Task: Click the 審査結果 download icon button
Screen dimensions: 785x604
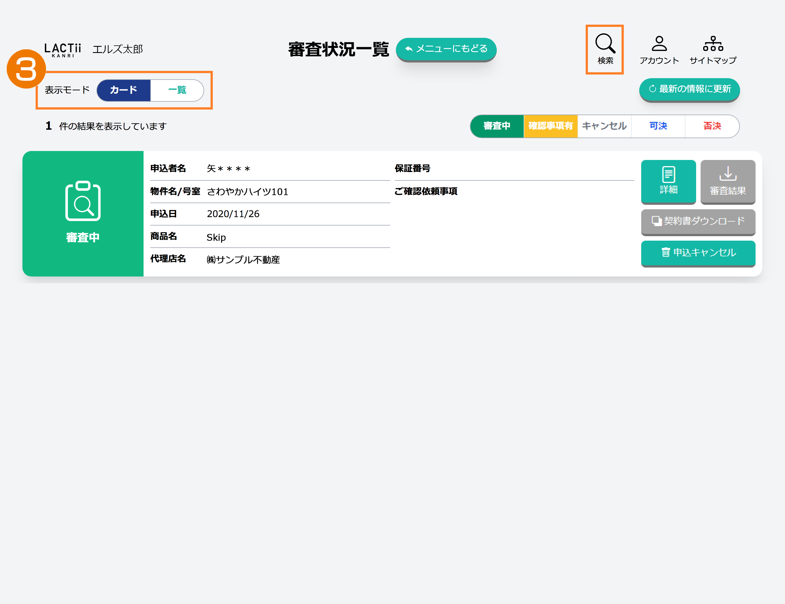Action: [x=728, y=181]
